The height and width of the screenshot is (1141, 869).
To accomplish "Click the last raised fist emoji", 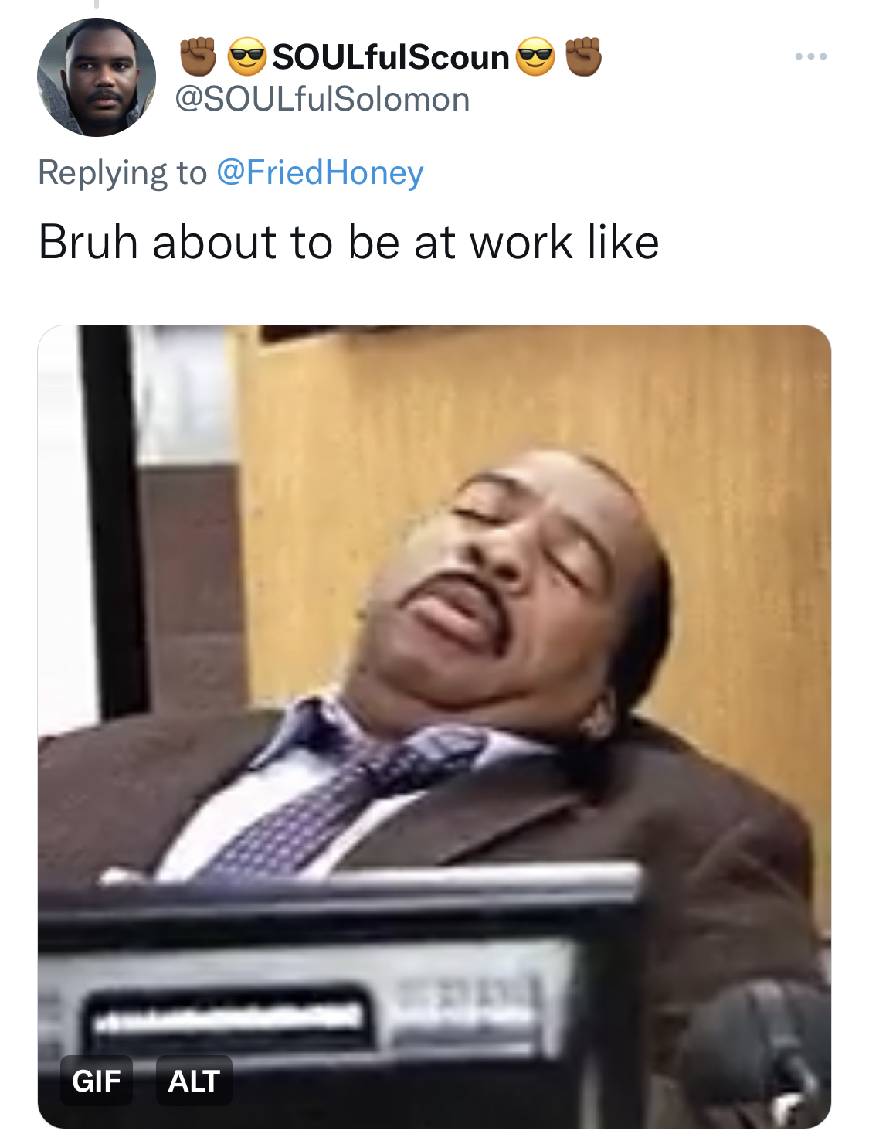I will pos(583,56).
